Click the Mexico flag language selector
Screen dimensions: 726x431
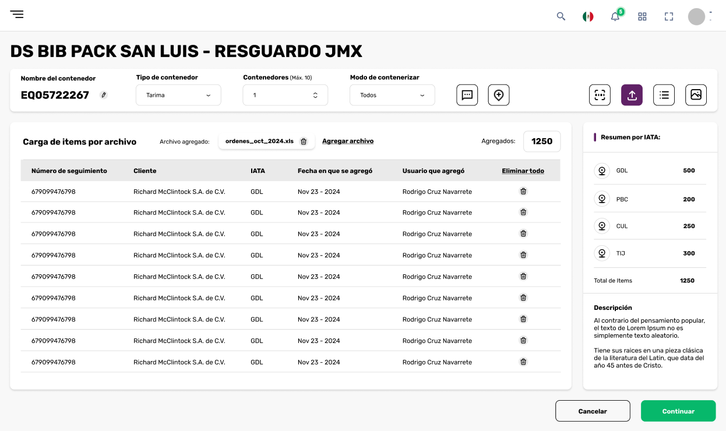coord(588,16)
